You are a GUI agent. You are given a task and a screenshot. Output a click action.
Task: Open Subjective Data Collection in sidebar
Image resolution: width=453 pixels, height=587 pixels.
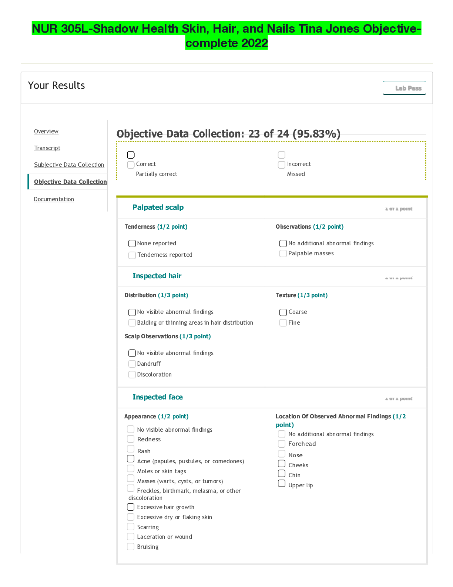pos(69,165)
